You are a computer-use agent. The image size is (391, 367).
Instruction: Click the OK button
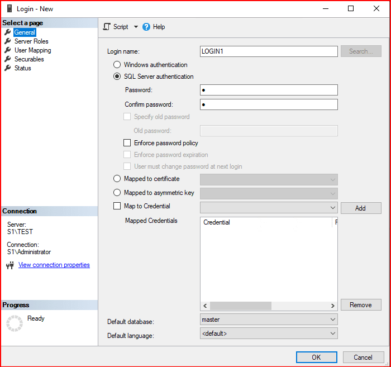click(316, 358)
